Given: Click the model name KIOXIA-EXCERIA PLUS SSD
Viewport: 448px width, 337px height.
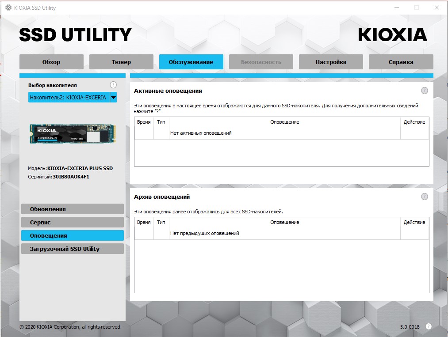Looking at the screenshot, I should coord(80,168).
